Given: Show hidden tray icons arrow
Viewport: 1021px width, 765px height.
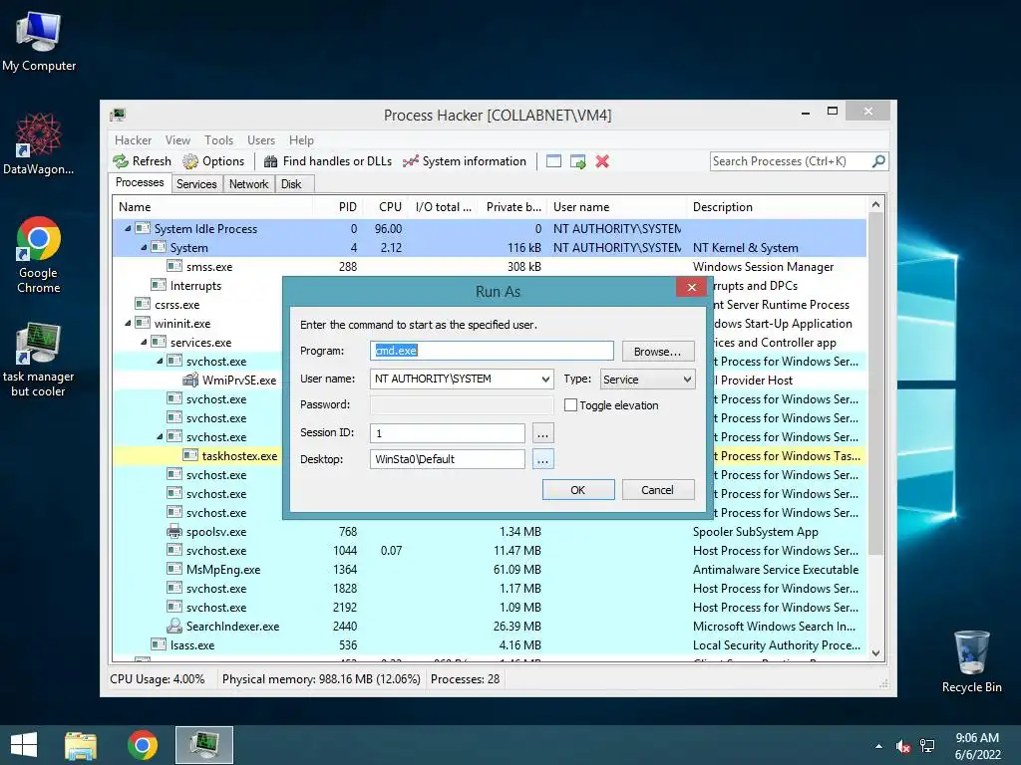Looking at the screenshot, I should (879, 746).
